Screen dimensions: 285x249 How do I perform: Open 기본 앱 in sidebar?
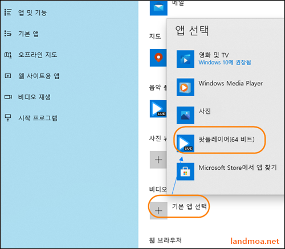28,34
